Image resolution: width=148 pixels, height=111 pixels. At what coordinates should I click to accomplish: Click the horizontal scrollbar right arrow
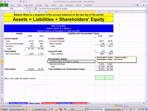144,103
